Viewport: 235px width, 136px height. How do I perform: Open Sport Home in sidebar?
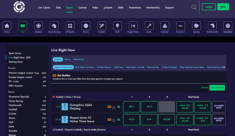point(15,53)
